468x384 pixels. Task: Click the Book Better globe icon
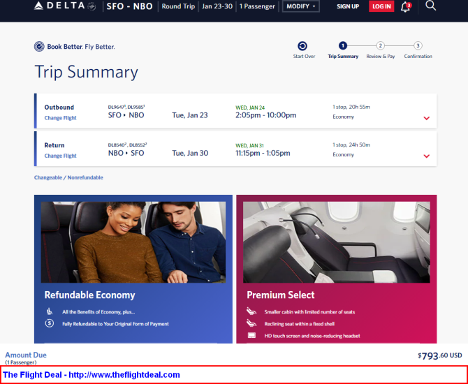tap(40, 47)
